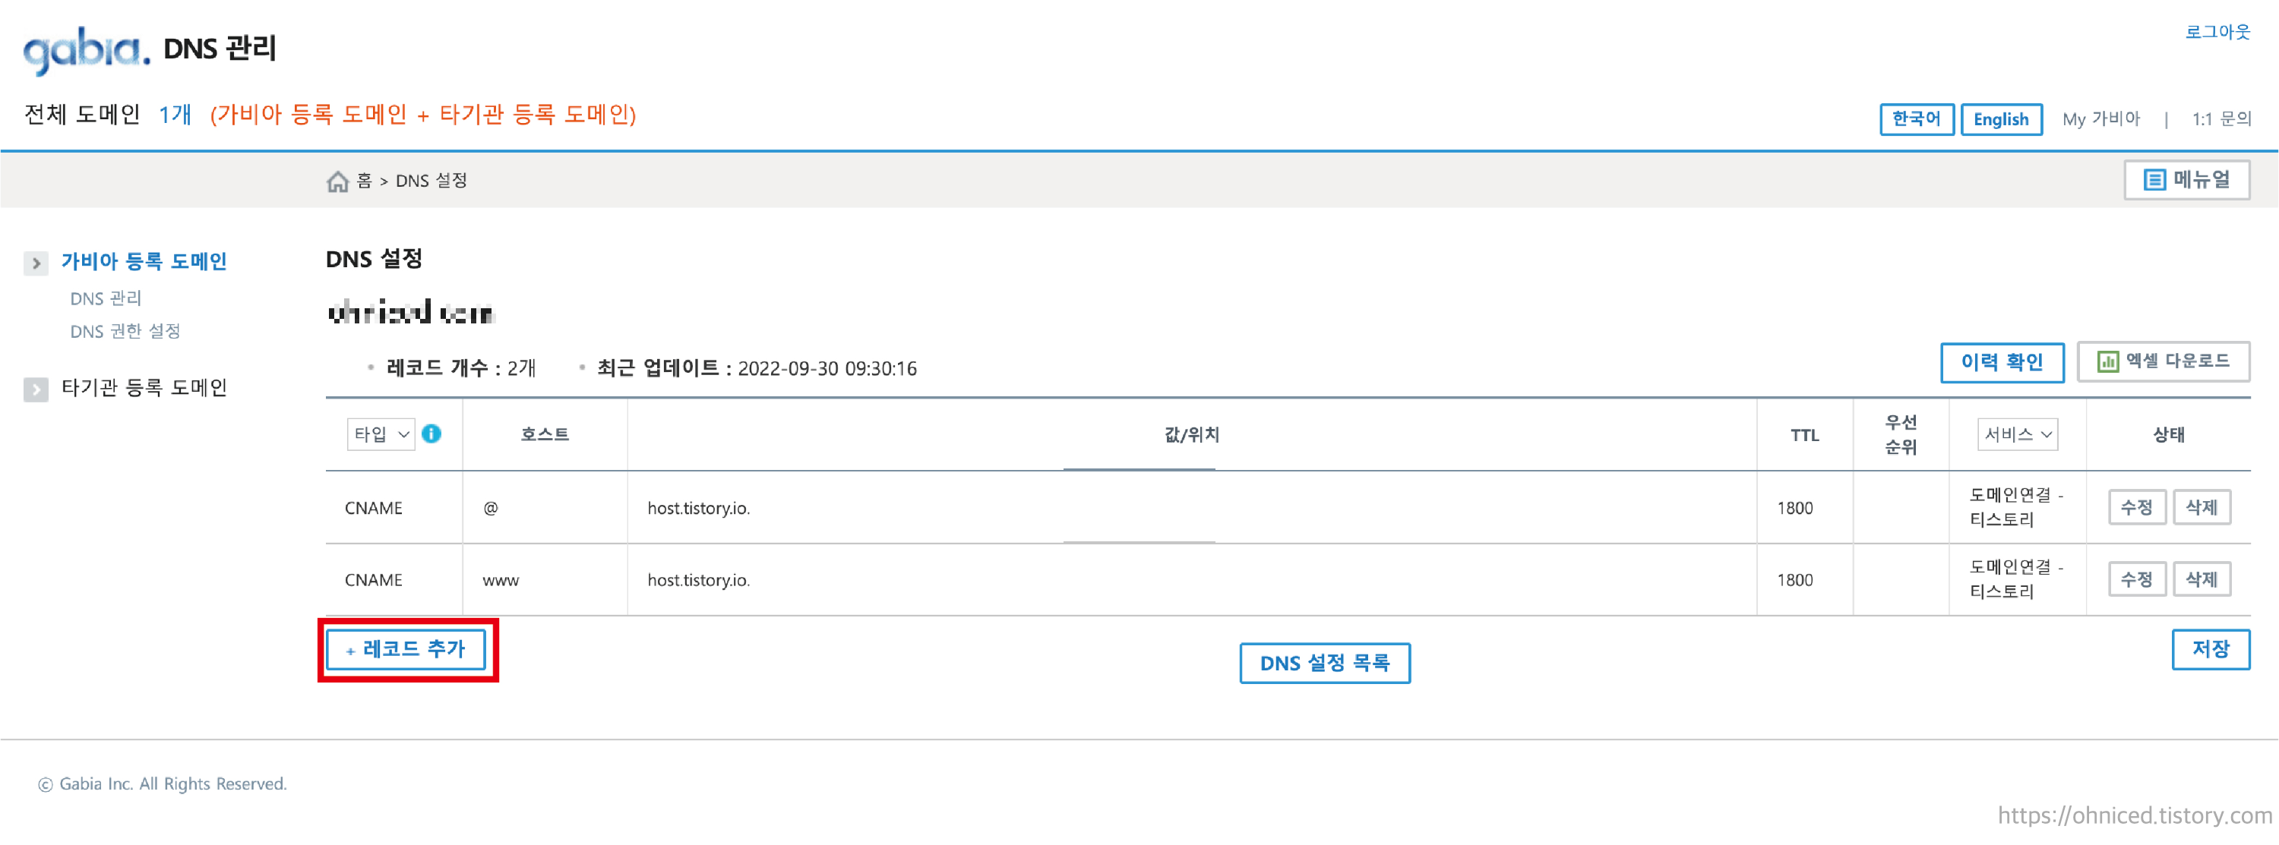This screenshot has width=2279, height=845.
Task: Click + 레코드 추가 button
Action: pos(406,650)
